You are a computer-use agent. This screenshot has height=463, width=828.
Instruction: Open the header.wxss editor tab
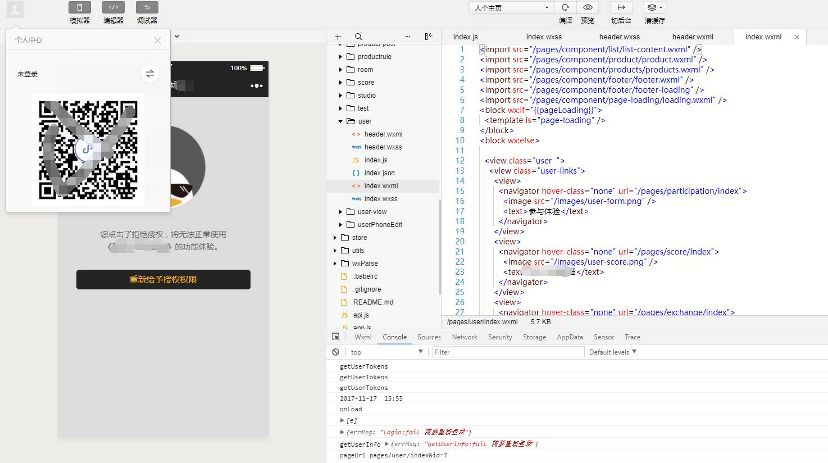[619, 37]
